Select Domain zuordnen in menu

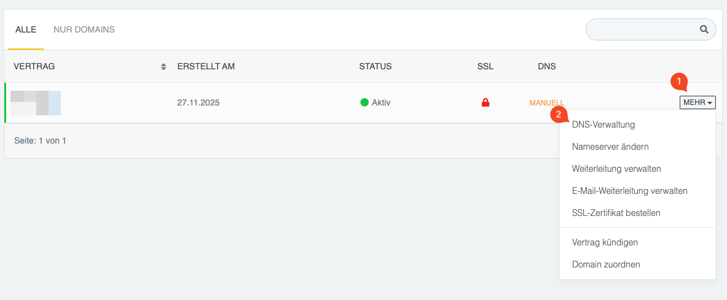coord(606,264)
